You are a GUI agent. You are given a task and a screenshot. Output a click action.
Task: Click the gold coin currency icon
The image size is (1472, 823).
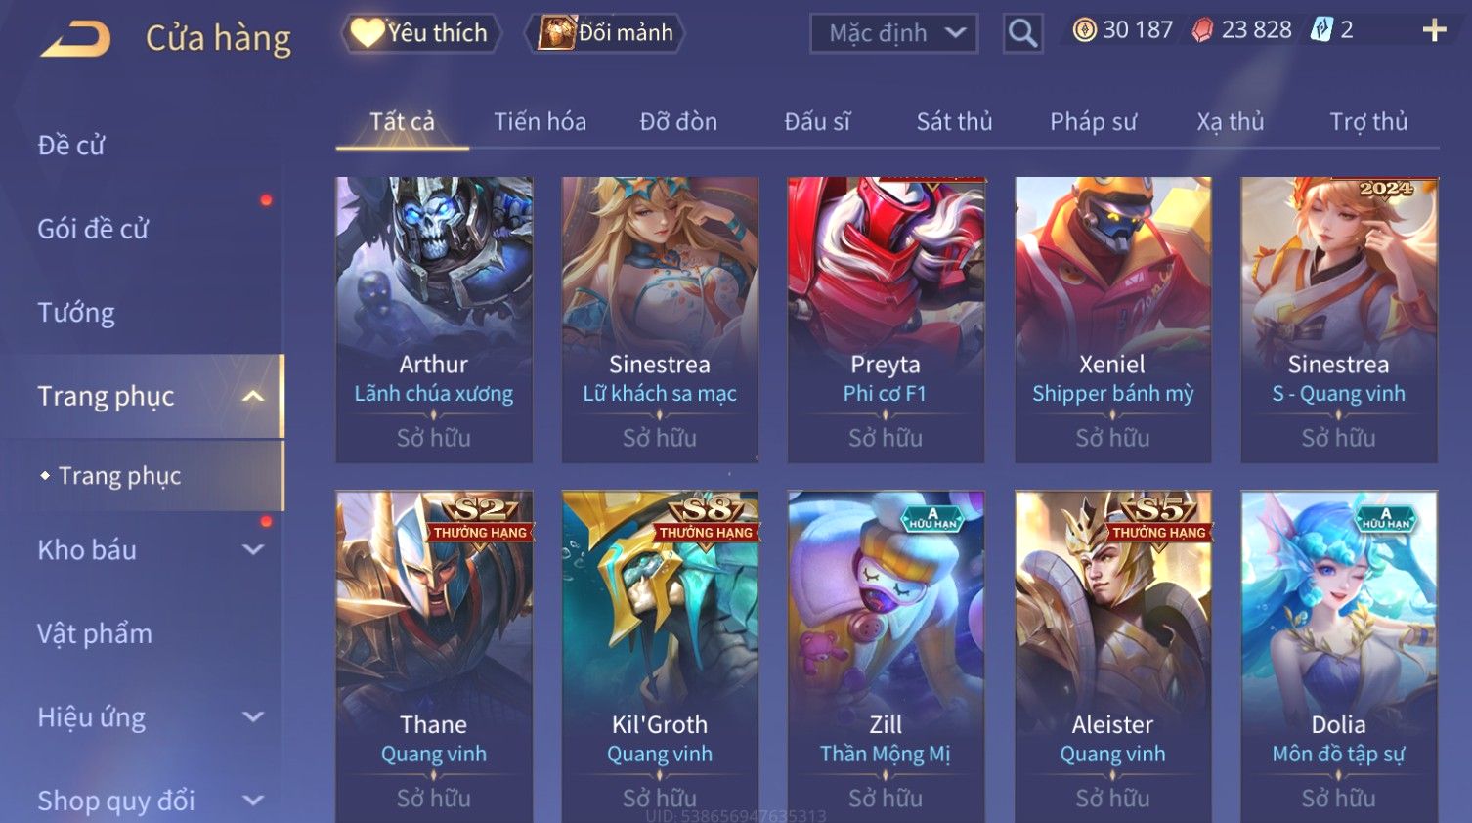[1084, 30]
